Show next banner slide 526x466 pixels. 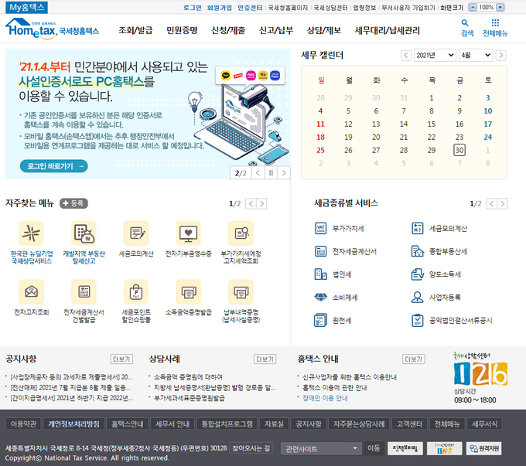284,173
